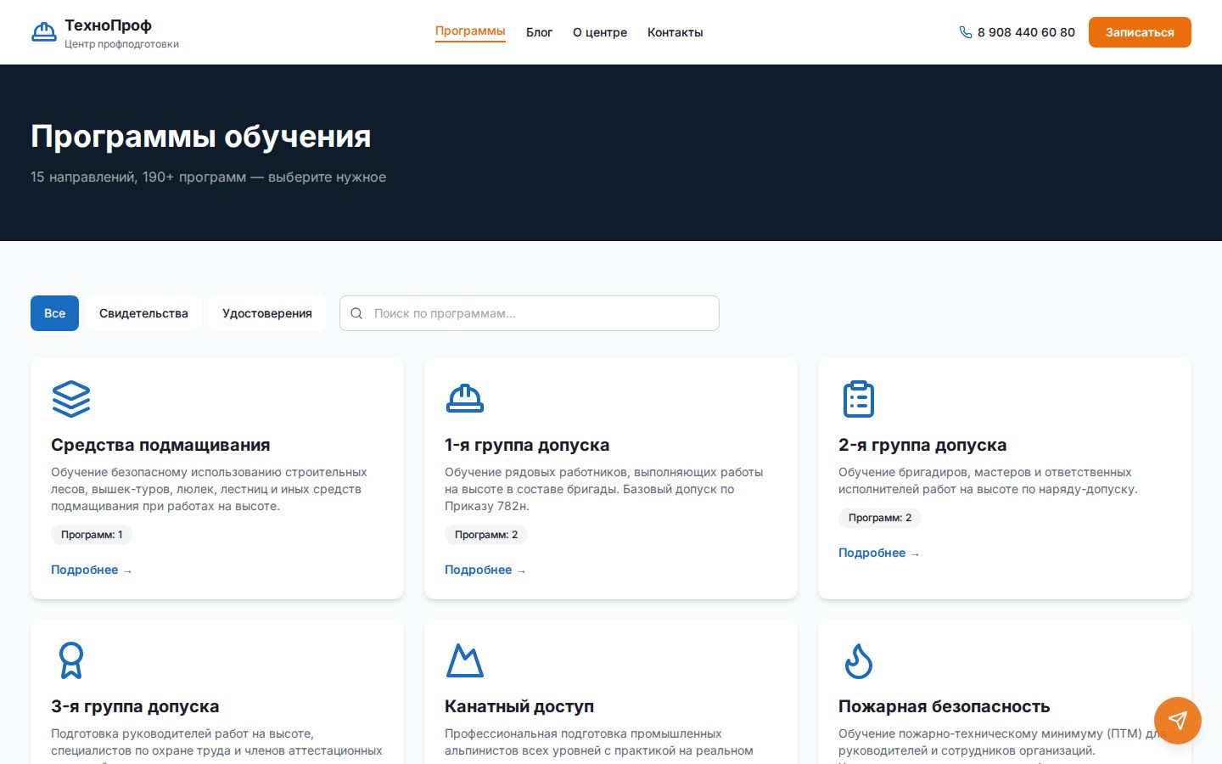Image resolution: width=1222 pixels, height=764 pixels.
Task: Call the number 8 908 440 60 80
Action: tap(1026, 32)
